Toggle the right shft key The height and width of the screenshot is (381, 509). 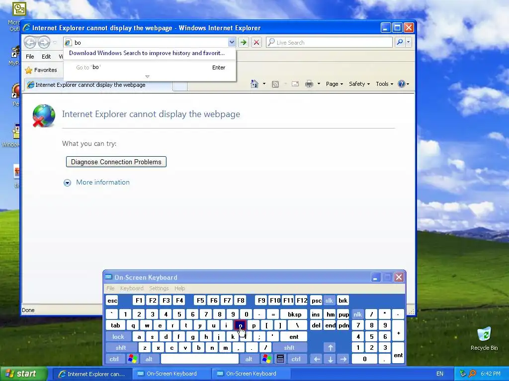pos(289,348)
